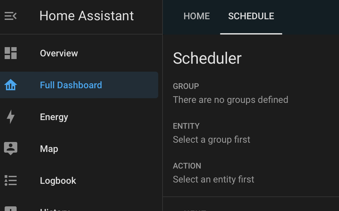Click the blue house icon for Full Dashboard

(11, 85)
